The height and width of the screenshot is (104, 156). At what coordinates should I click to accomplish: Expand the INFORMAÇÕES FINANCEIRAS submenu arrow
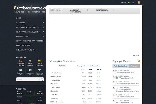point(43,32)
